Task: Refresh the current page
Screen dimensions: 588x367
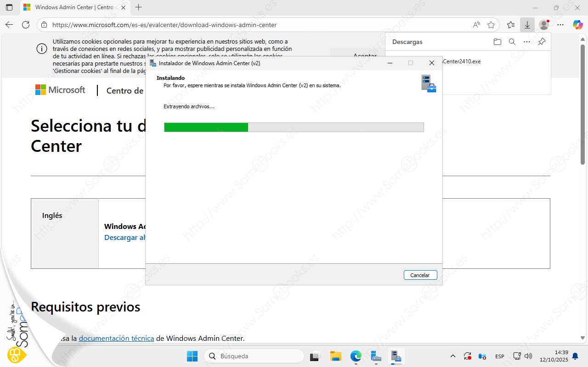Action: click(26, 25)
